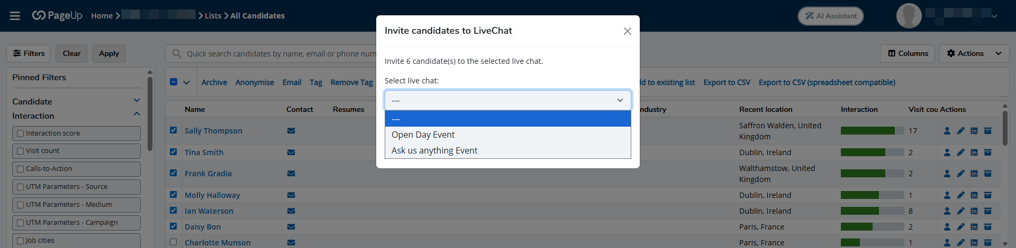Check the Charlotte Munson row checkbox
The height and width of the screenshot is (248, 1016).
(173, 242)
